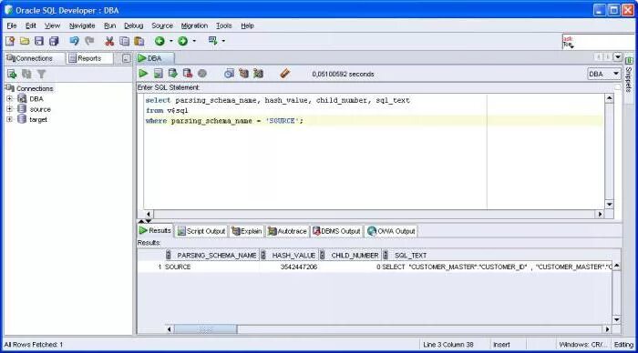
Task: Click the New file icon
Action: tap(10, 41)
